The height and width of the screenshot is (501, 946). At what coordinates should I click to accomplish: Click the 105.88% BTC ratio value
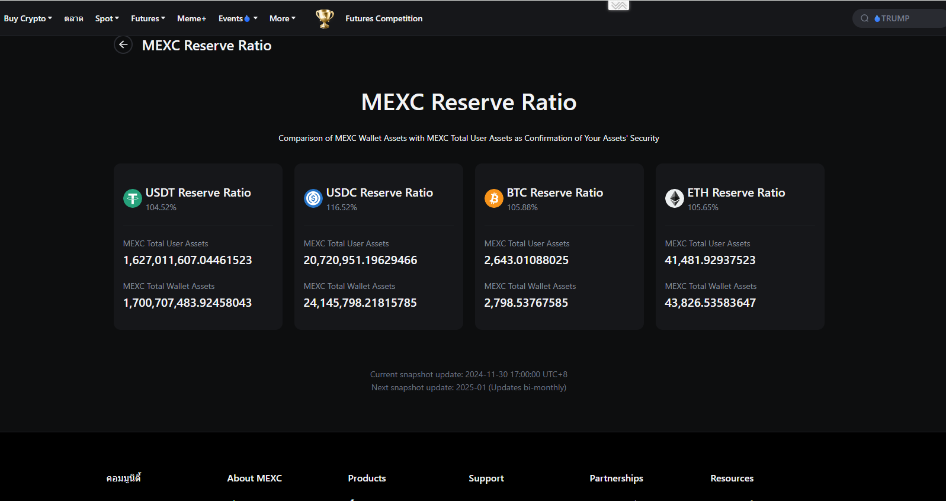522,207
